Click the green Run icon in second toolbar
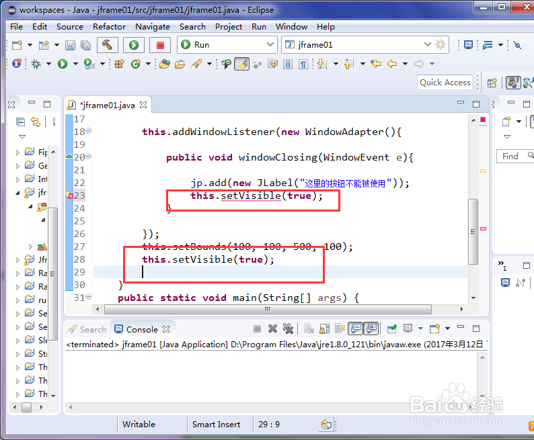The height and width of the screenshot is (440, 534). click(63, 64)
